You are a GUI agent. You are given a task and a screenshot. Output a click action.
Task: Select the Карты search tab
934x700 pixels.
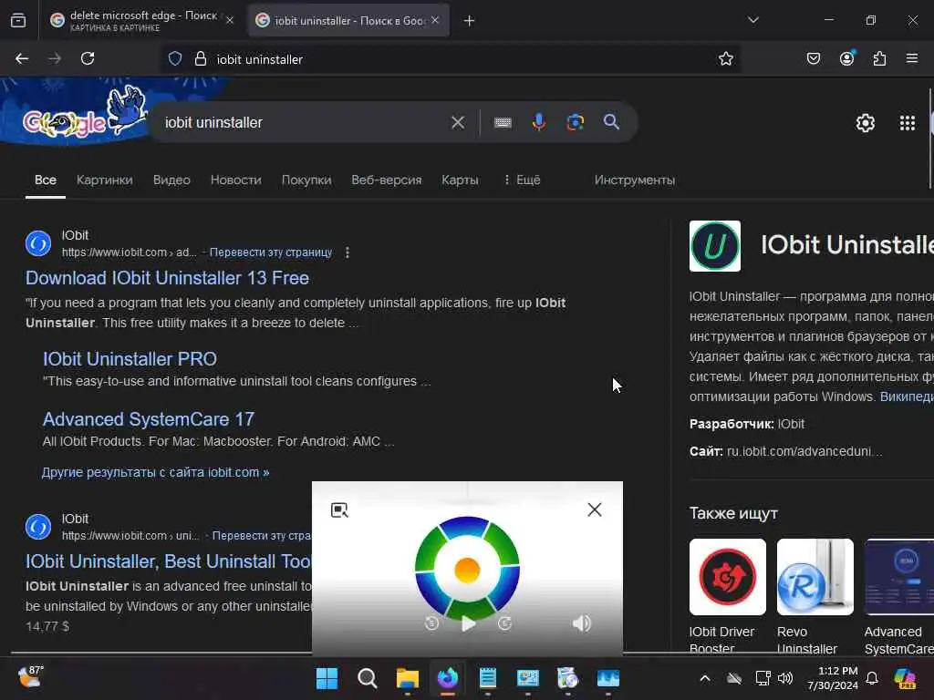pos(460,180)
